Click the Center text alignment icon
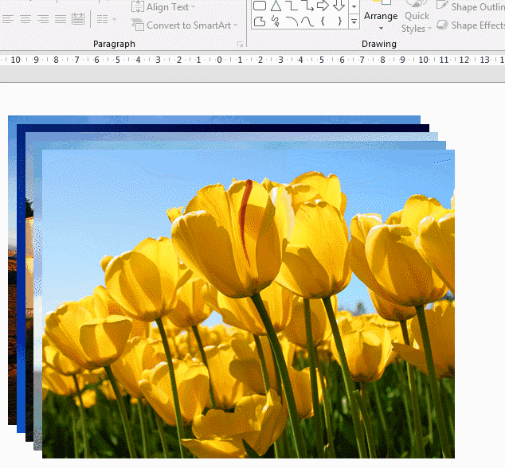Viewport: 505px width, 468px height. [25, 20]
